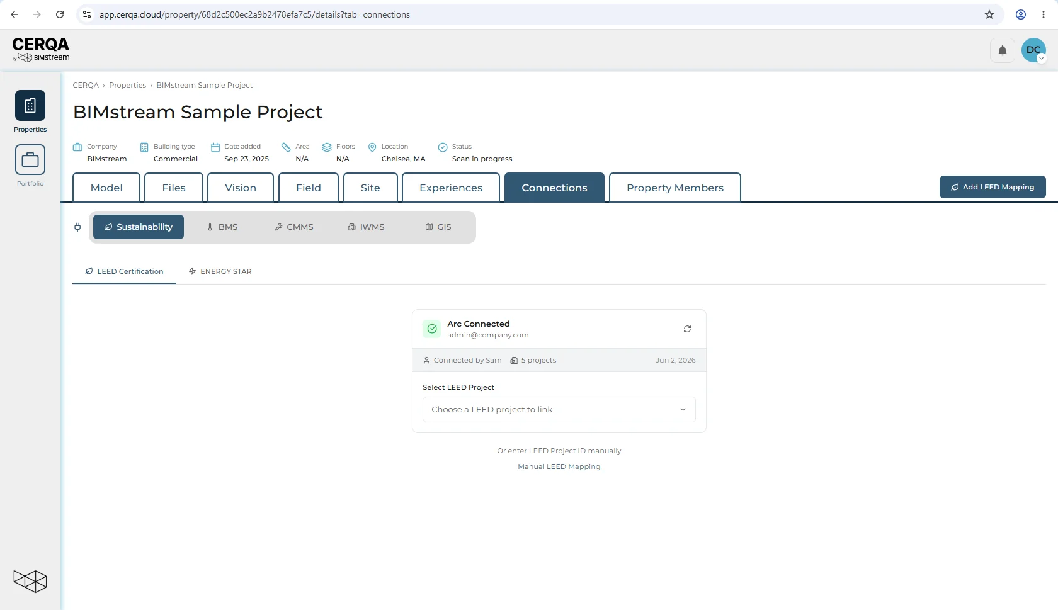Click the CERQA logo in the header
1058x610 pixels.
click(41, 49)
